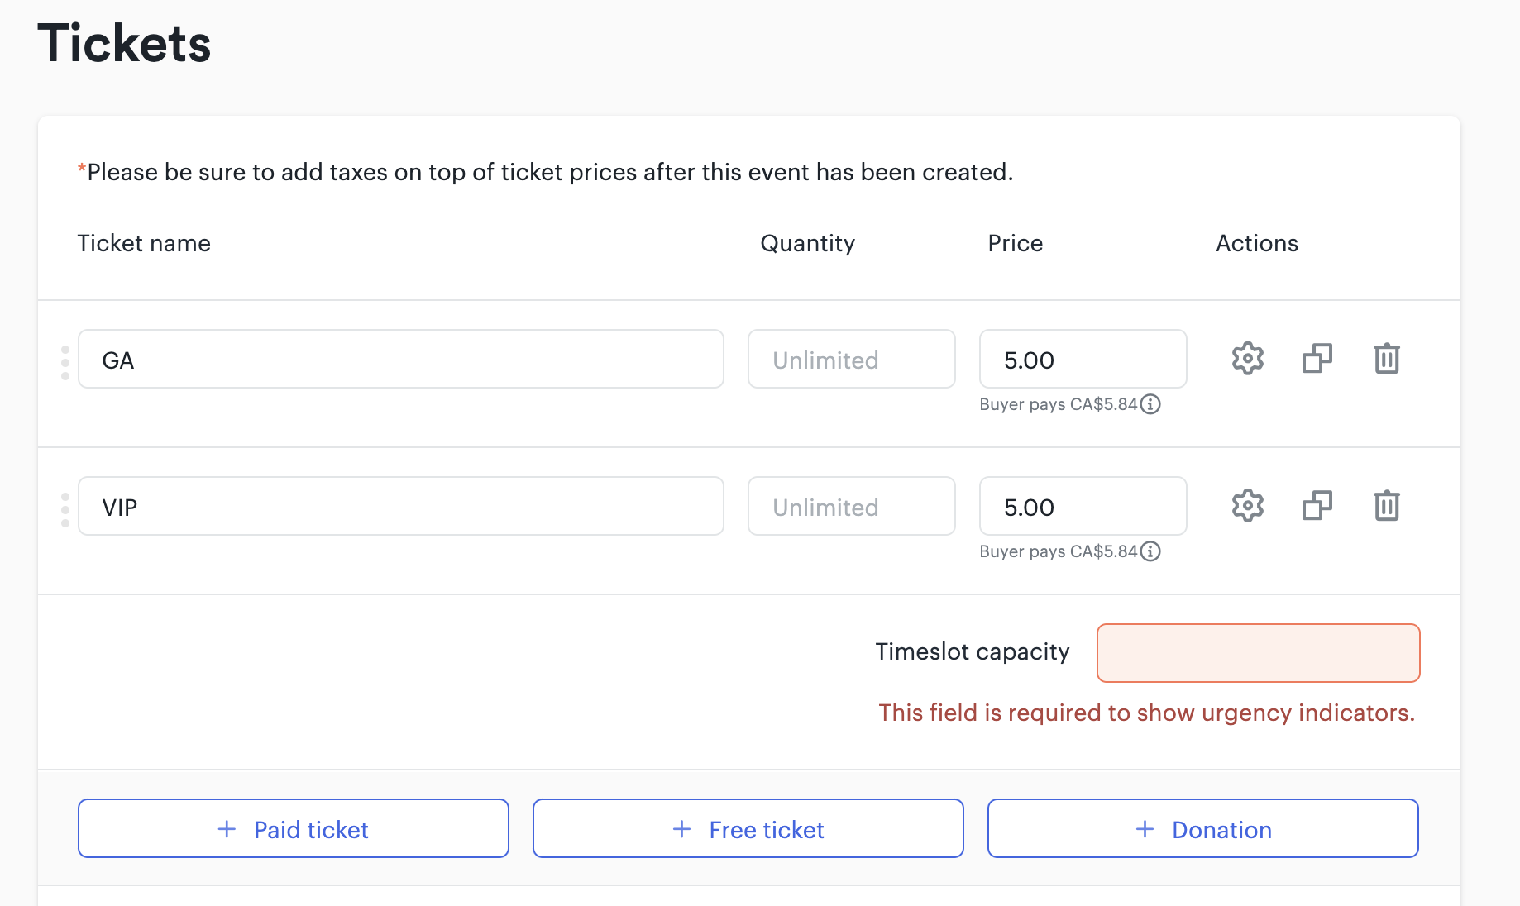Click the empty Timeslot capacity field
This screenshot has width=1520, height=906.
1259,653
